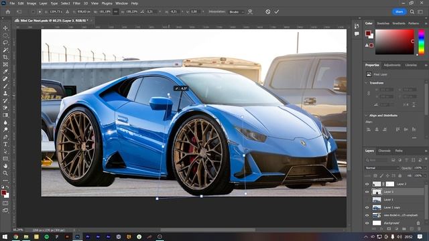Click the add layer mask icon
Image resolution: width=429 pixels, height=241 pixels.
pyautogui.click(x=389, y=229)
